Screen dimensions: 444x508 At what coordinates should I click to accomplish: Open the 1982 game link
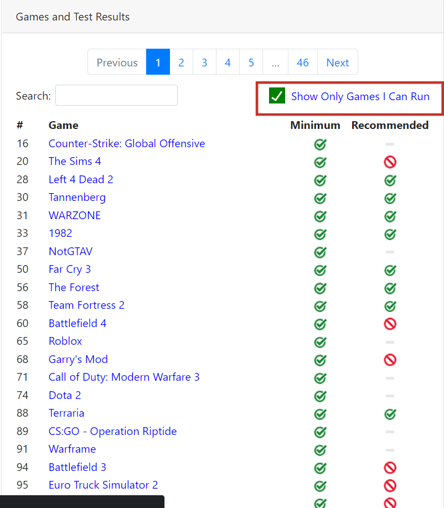coord(60,234)
